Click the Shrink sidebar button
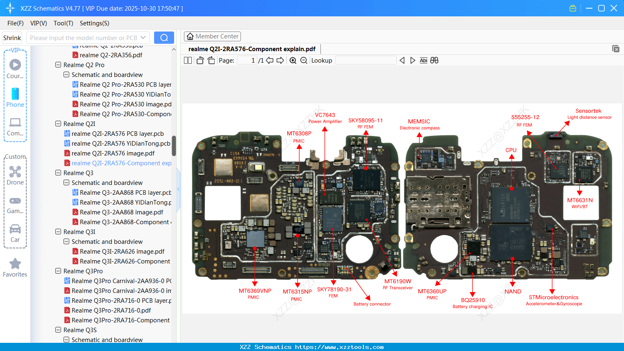This screenshot has height=351, width=624. (x=12, y=37)
